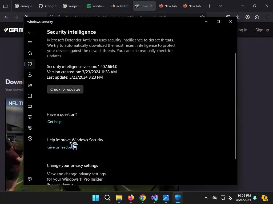Viewport: 273px width, 204px height.
Task: Open Firefox from taskbar
Action: 131,198
